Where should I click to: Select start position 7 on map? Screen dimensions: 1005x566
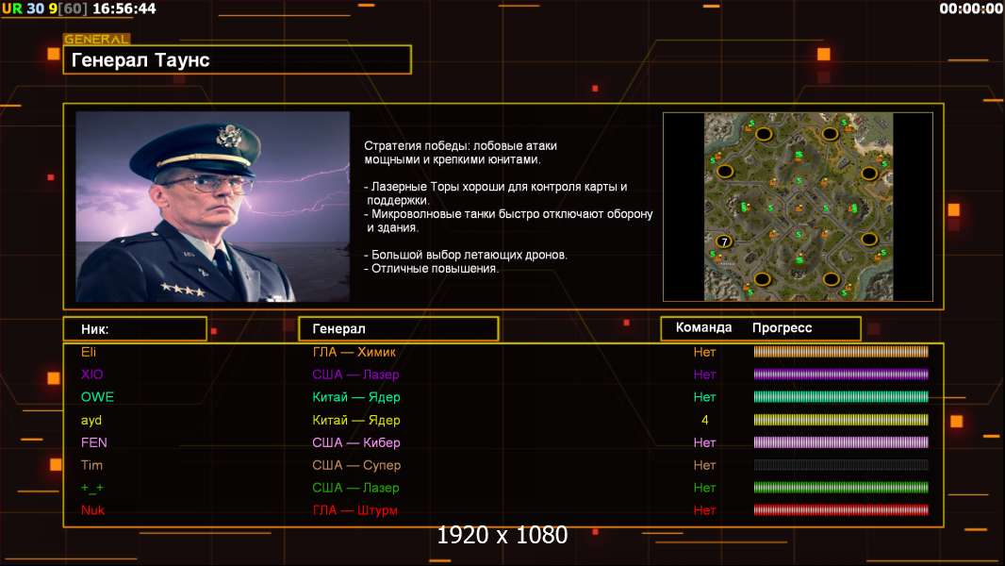point(724,241)
